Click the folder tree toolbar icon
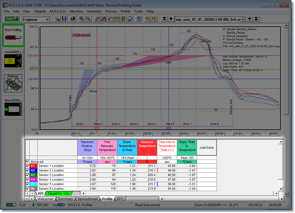This screenshot has height=213, width=295. (58, 19)
